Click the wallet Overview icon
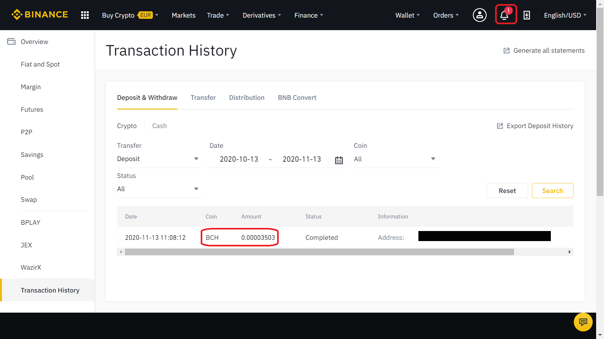This screenshot has width=604, height=339. pyautogui.click(x=11, y=41)
